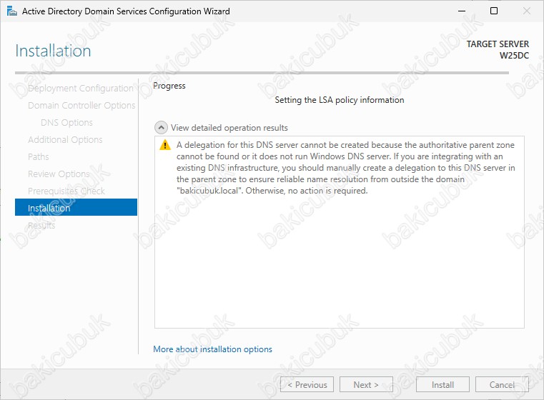Image resolution: width=544 pixels, height=400 pixels.
Task: Select Paths step in sidebar
Action: point(38,156)
